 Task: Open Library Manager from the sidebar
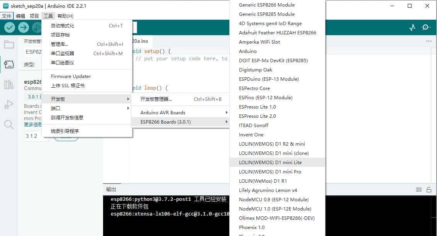click(8, 84)
